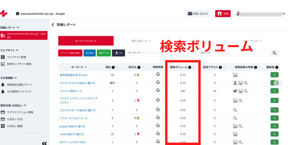The width and height of the screenshot is (291, 145).
Task: Open keyword アプリーチ ブログ ツール
Action: click(x=74, y=118)
